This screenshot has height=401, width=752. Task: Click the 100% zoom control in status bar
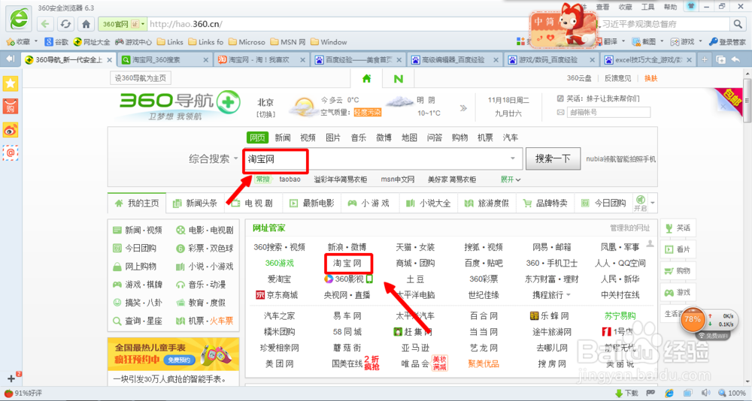point(732,393)
